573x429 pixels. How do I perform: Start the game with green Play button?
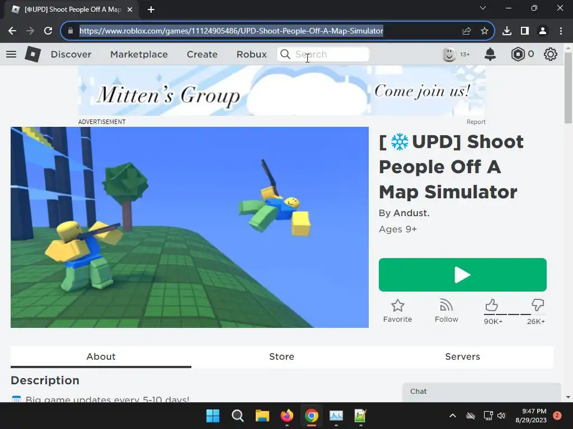click(x=463, y=275)
